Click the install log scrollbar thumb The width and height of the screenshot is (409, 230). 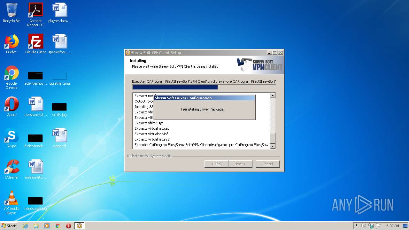(x=273, y=139)
